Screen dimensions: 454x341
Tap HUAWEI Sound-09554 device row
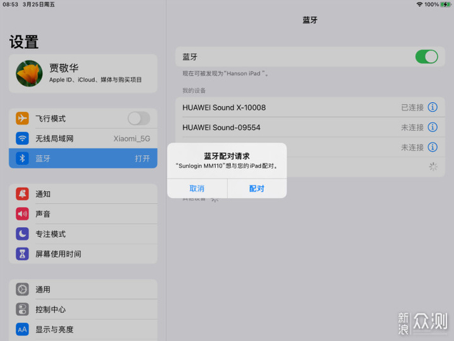pos(310,127)
